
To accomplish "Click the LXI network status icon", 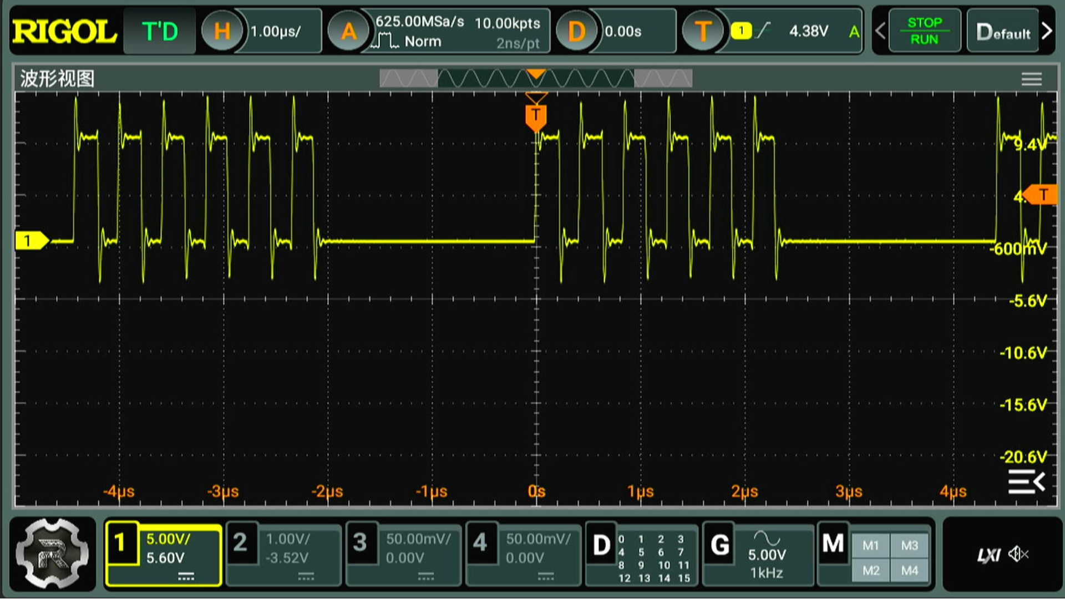I will (x=988, y=555).
